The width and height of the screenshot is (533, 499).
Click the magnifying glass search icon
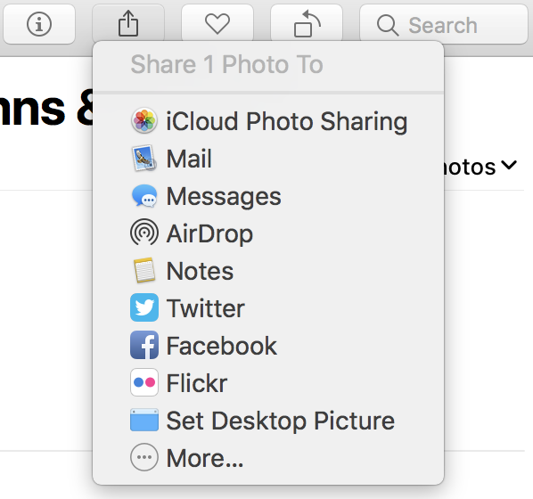(x=388, y=25)
